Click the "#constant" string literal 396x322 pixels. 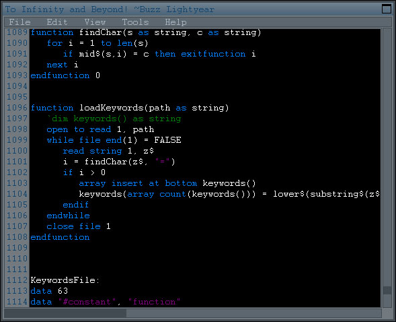[87, 302]
